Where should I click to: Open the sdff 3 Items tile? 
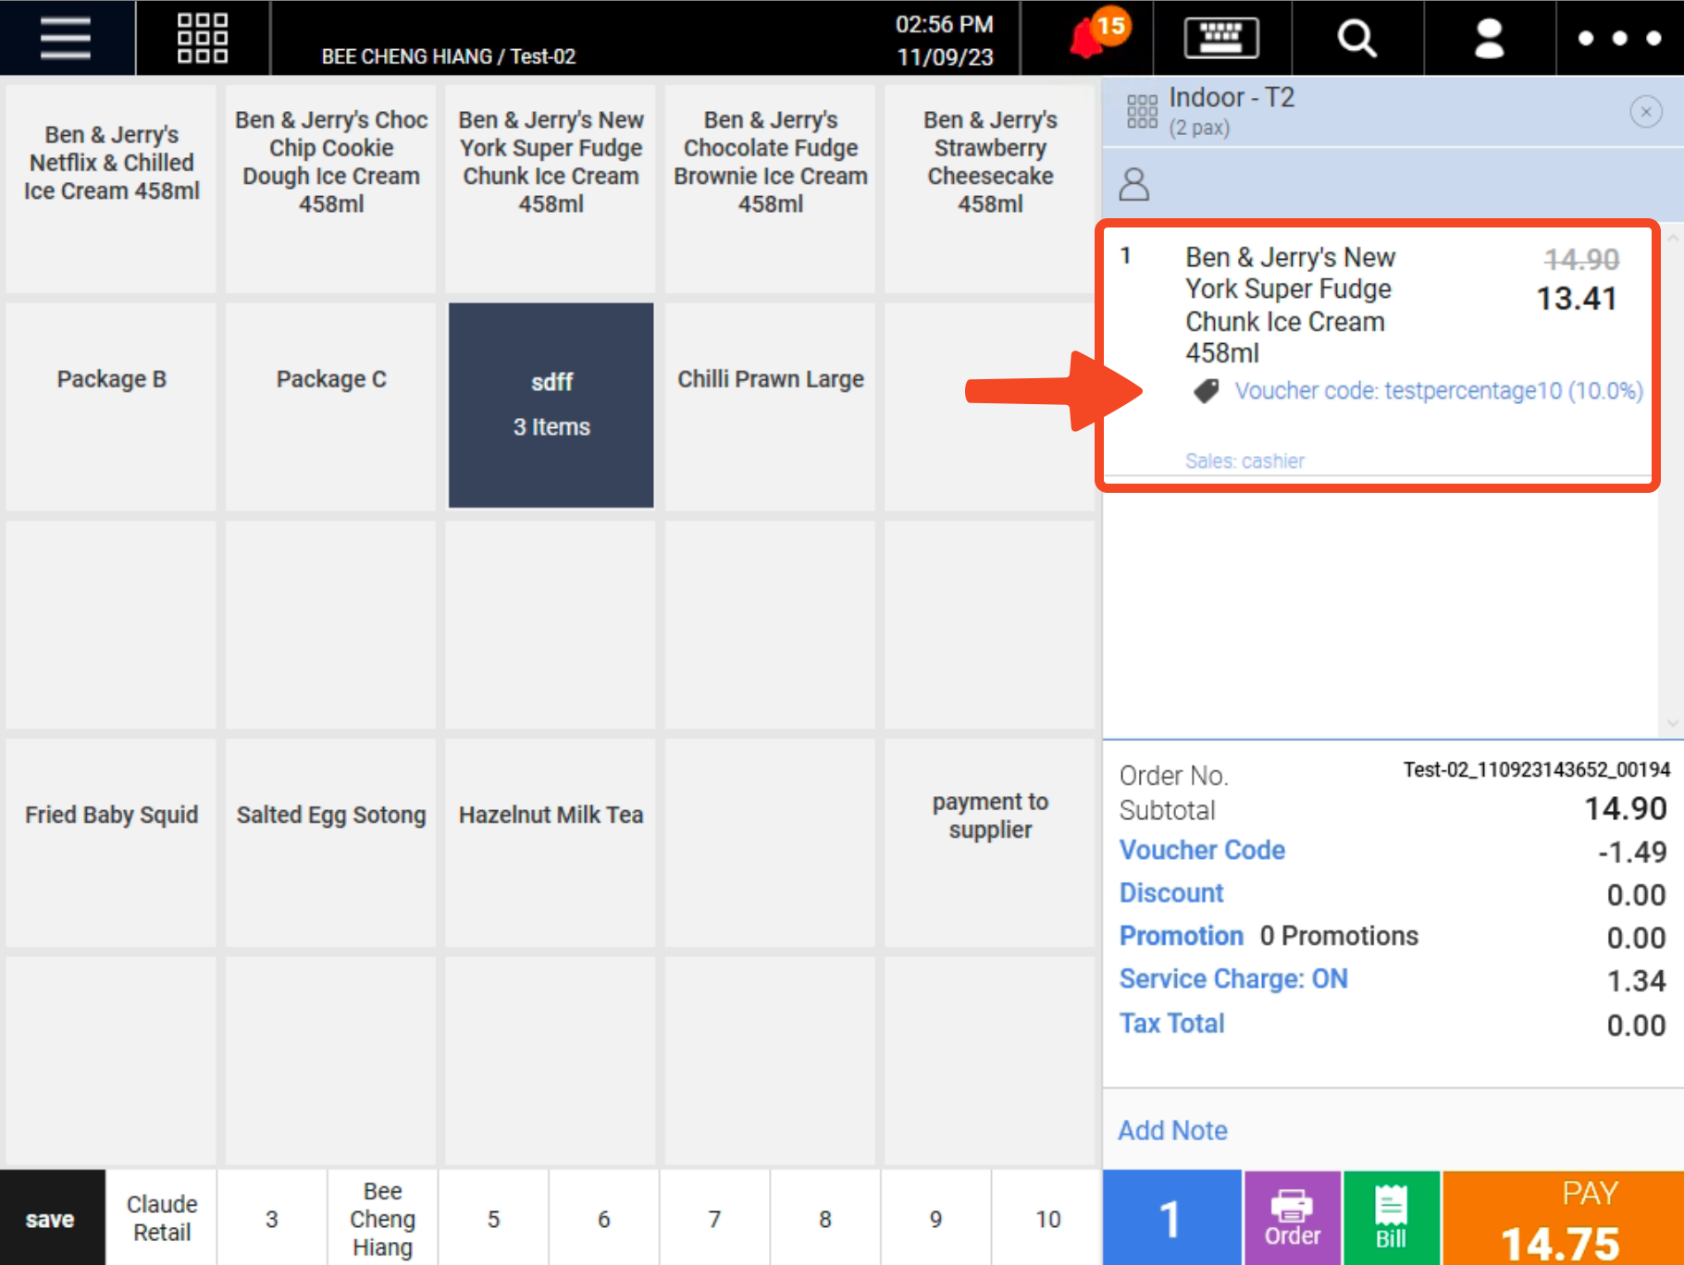click(x=551, y=405)
